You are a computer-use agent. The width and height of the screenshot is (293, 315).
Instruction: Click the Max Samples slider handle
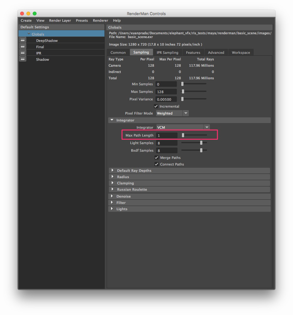tap(183, 91)
